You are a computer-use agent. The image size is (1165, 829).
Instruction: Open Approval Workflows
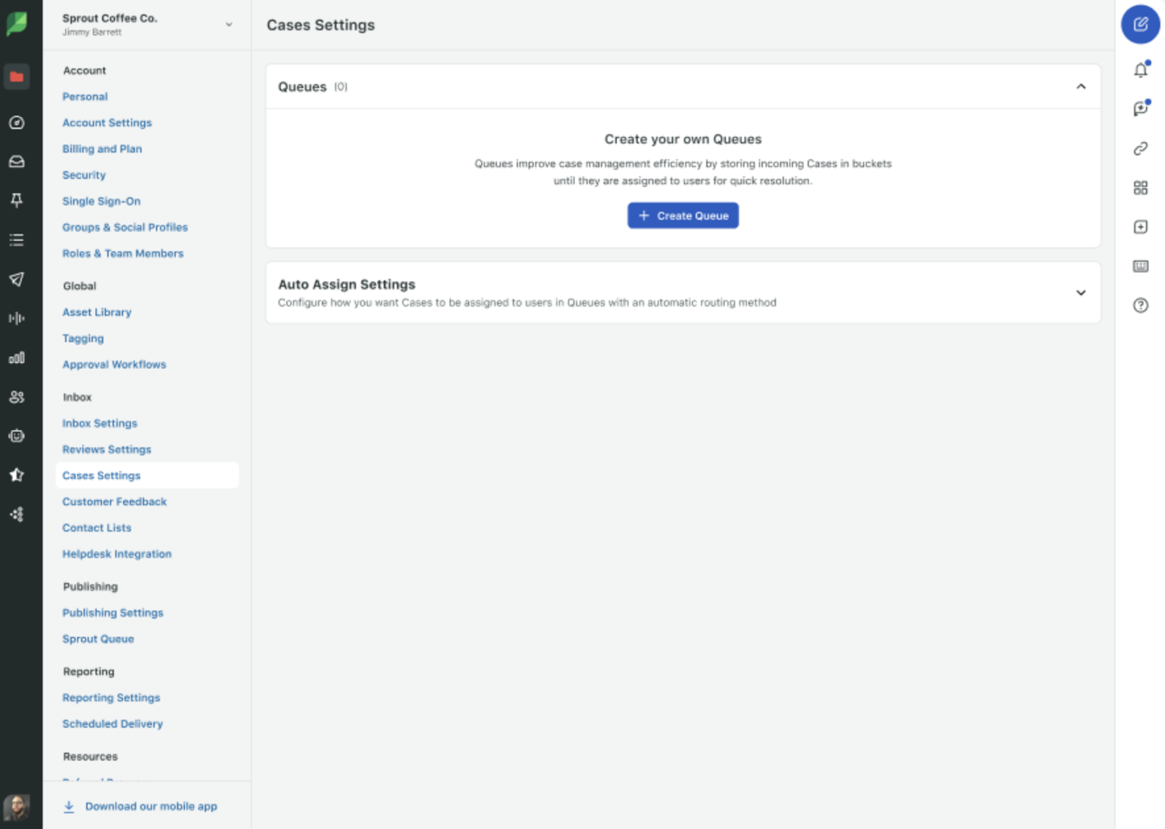[114, 365]
